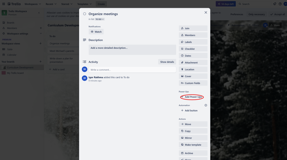Image resolution: width=287 pixels, height=160 pixels.
Task: Click the help question mark icon
Action: tap(280, 4)
